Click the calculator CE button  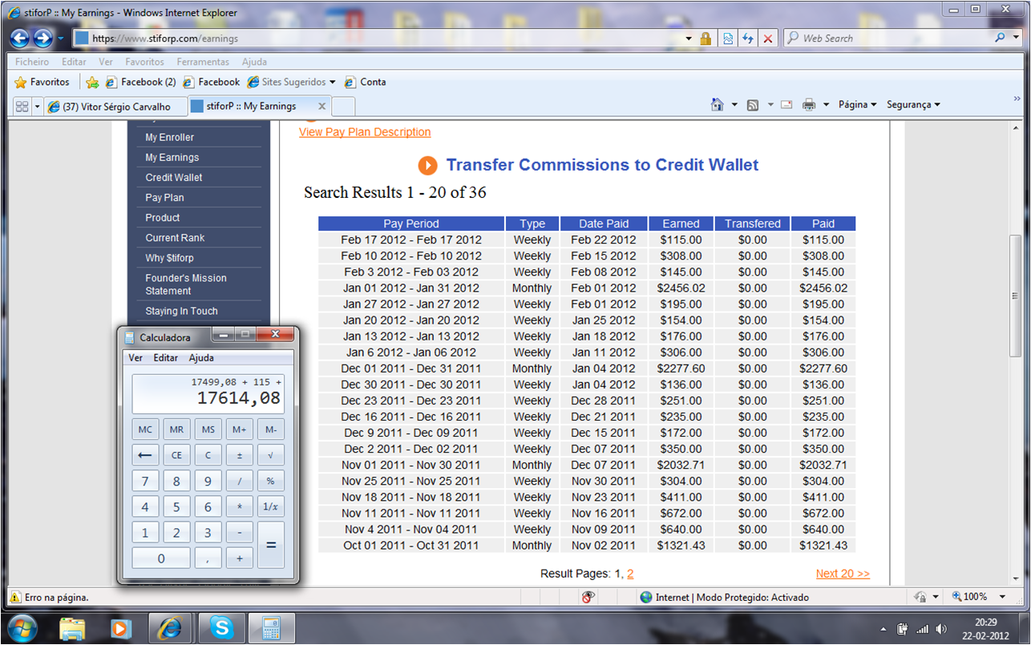coord(176,455)
